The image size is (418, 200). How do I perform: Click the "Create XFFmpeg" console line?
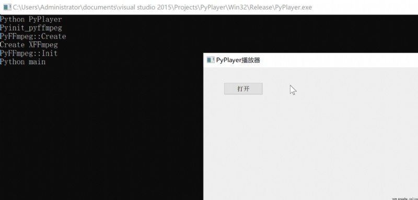point(29,45)
